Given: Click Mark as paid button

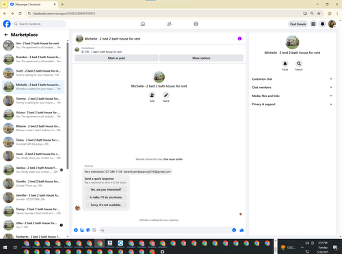Looking at the screenshot, I should (116, 58).
